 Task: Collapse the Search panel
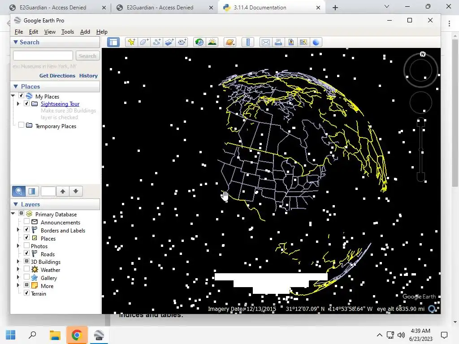pyautogui.click(x=16, y=42)
